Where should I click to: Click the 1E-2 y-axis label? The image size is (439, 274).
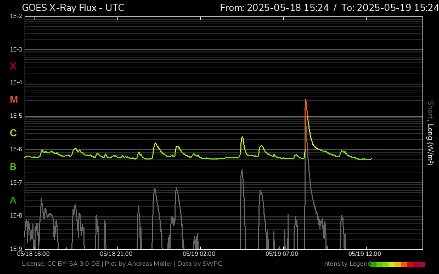[x=16, y=16]
